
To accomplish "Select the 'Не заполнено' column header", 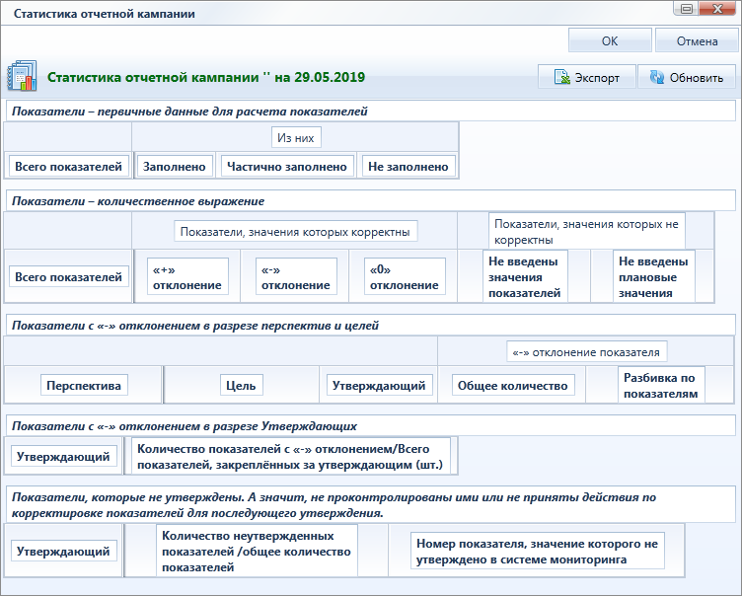I will 408,167.
